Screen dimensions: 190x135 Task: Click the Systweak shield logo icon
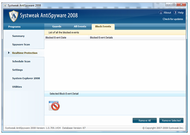pyautogui.click(x=14, y=16)
